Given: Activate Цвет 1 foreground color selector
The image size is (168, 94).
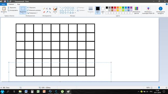Looking at the screenshot, I should click(98, 10).
